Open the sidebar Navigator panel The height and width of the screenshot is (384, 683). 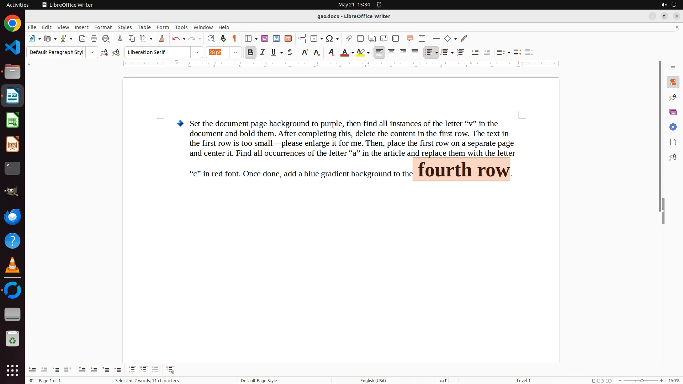(x=673, y=127)
